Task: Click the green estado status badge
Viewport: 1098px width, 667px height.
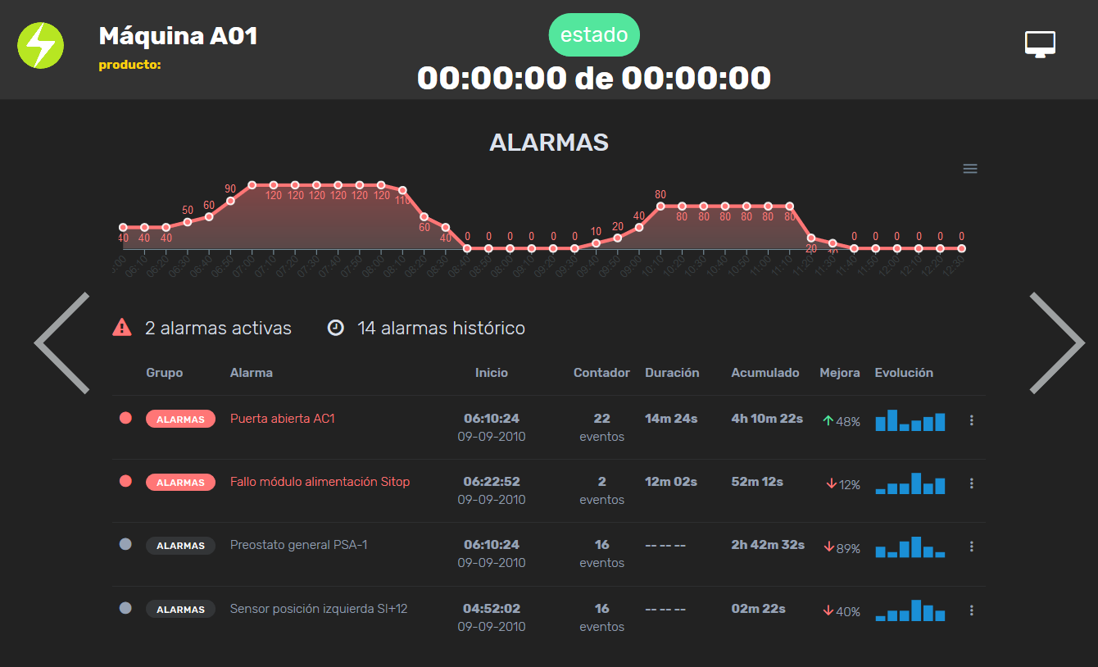Action: pyautogui.click(x=594, y=35)
